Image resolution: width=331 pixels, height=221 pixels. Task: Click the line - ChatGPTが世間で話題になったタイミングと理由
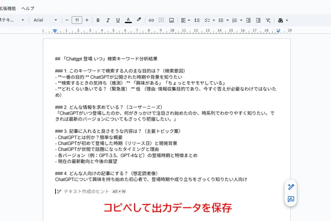107,149
